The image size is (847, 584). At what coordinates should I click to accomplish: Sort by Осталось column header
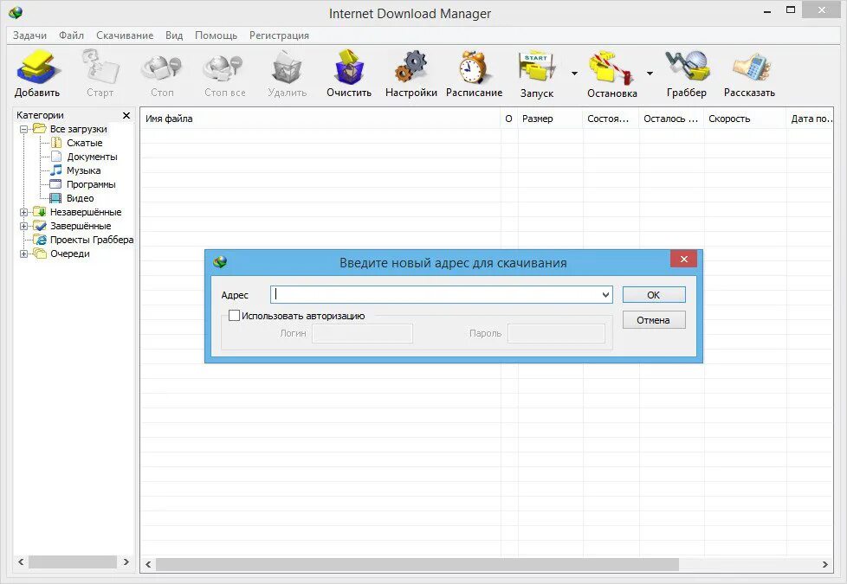click(x=671, y=119)
